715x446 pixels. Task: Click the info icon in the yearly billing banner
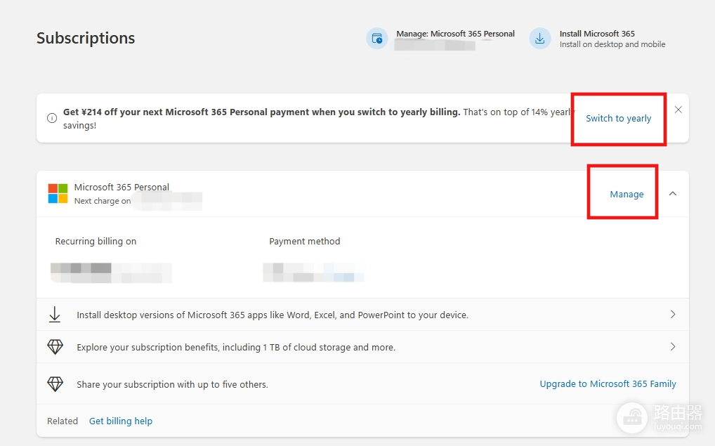pyautogui.click(x=52, y=118)
